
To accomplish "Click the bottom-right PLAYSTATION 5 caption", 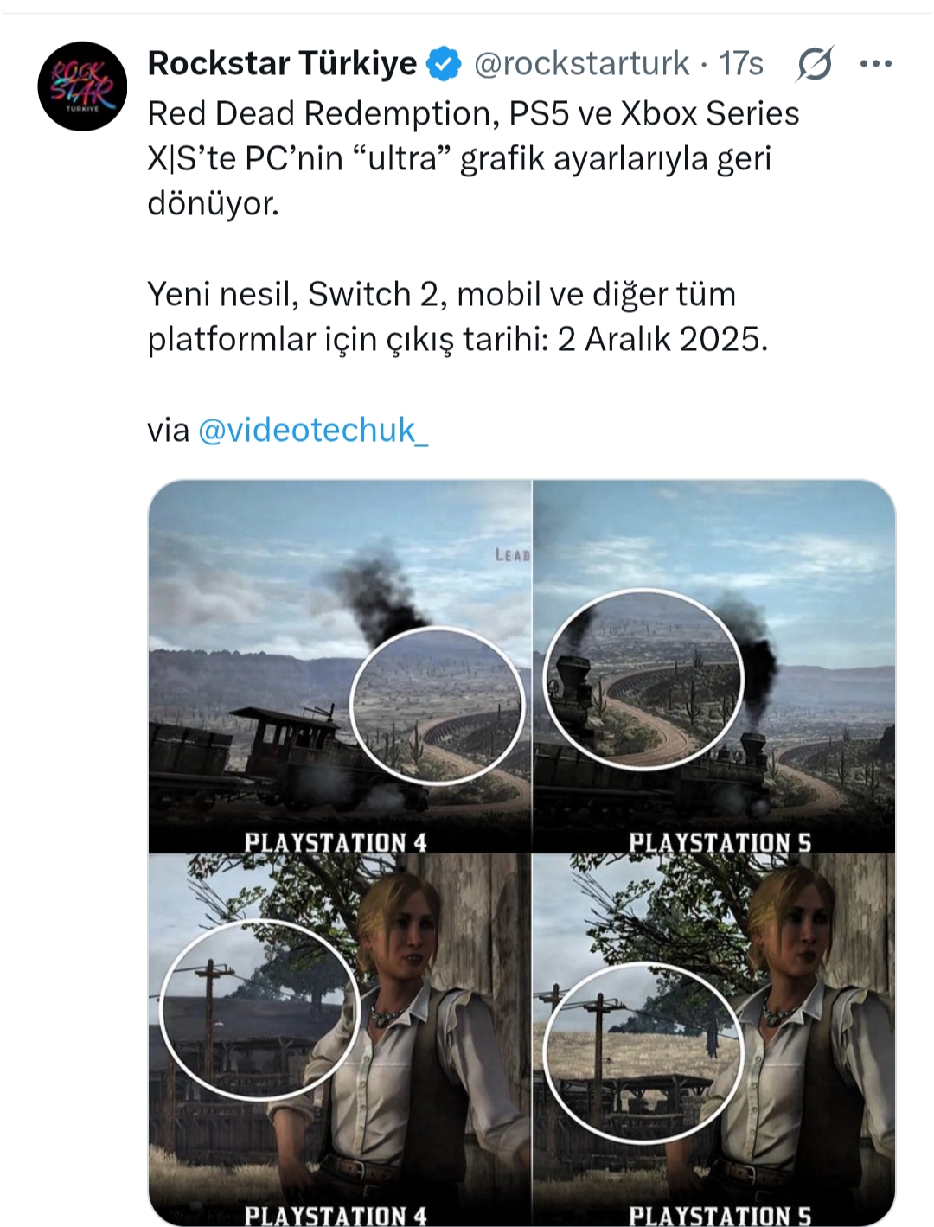I will (x=720, y=1215).
